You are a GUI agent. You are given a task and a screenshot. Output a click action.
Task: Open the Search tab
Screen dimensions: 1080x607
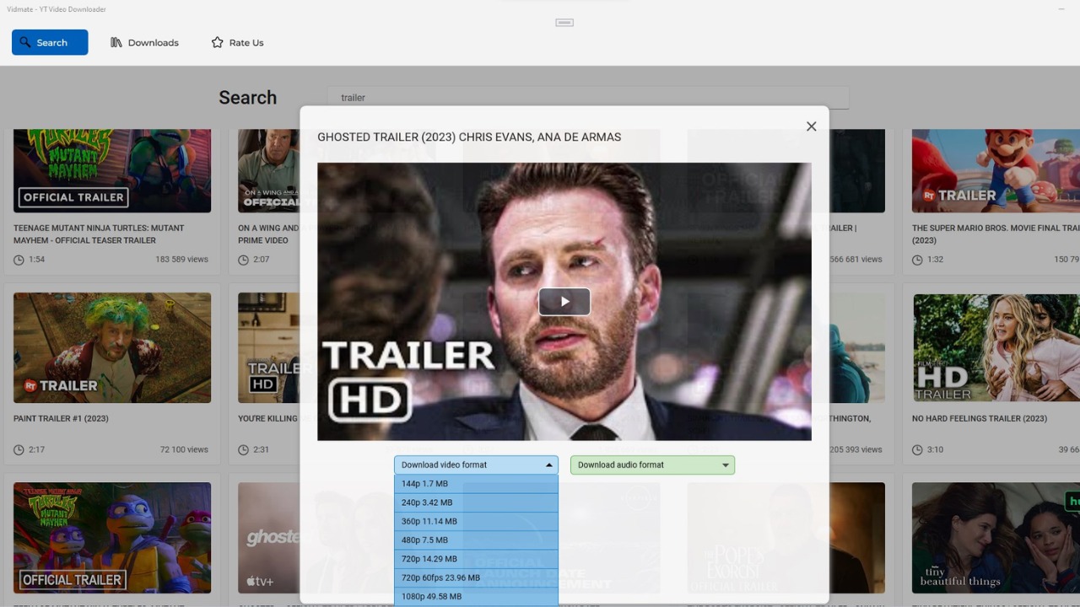point(50,42)
